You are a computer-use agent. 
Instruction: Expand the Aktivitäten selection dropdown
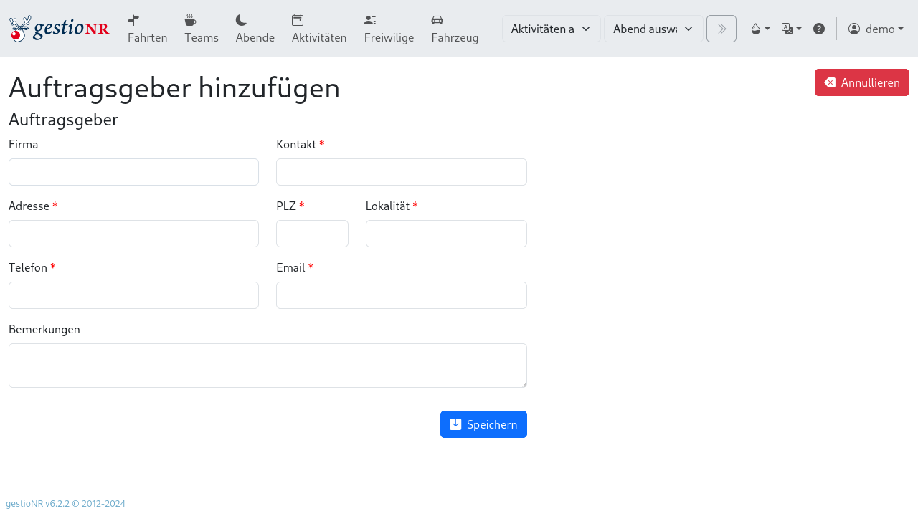click(551, 28)
